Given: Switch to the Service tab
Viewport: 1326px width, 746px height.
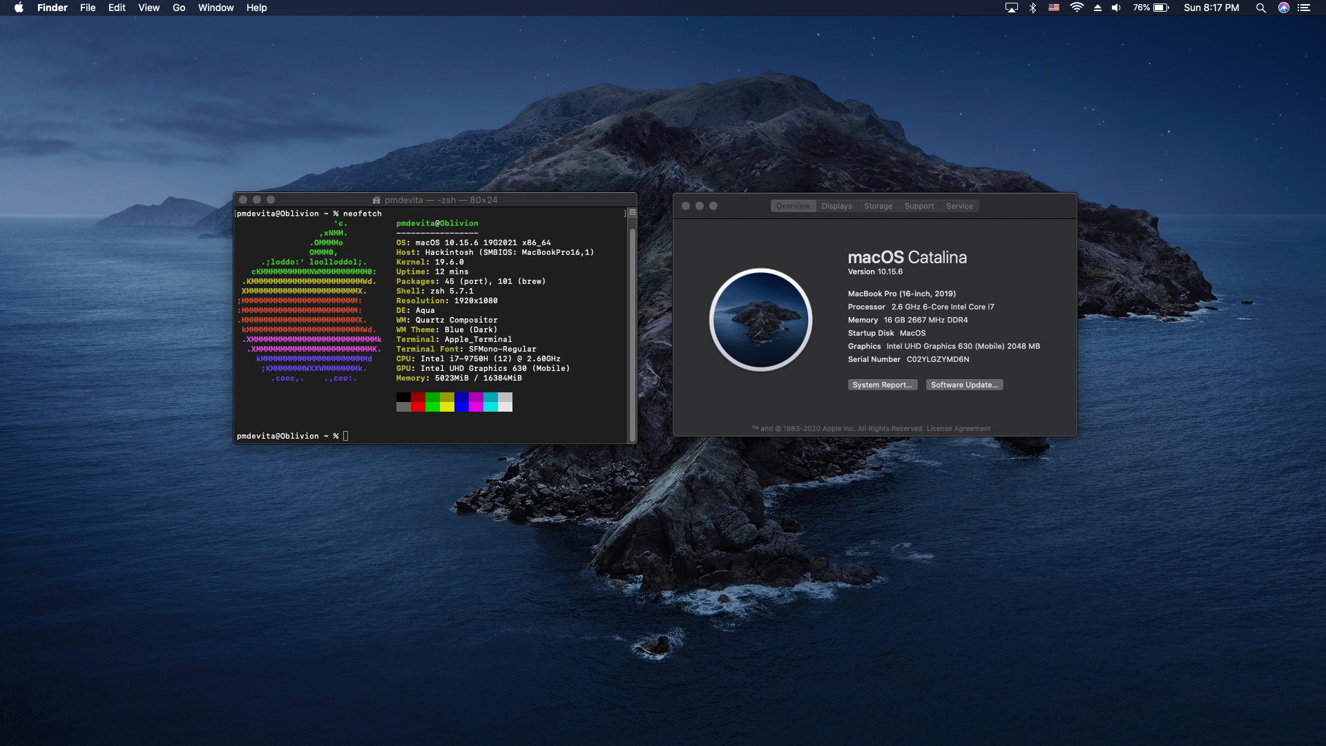Looking at the screenshot, I should [959, 206].
